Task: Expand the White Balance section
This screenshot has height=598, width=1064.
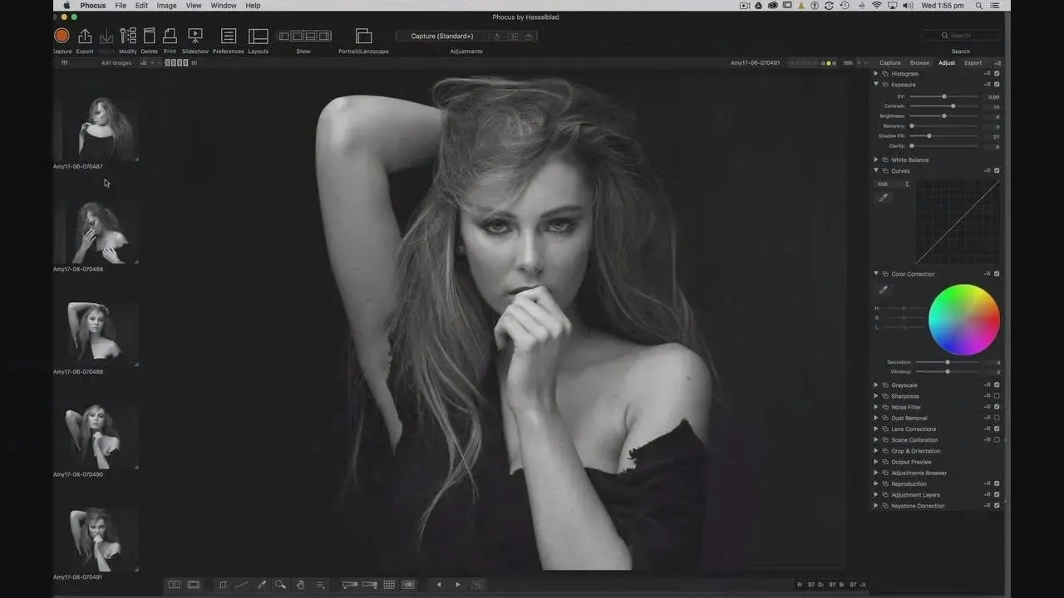Action: click(x=875, y=159)
